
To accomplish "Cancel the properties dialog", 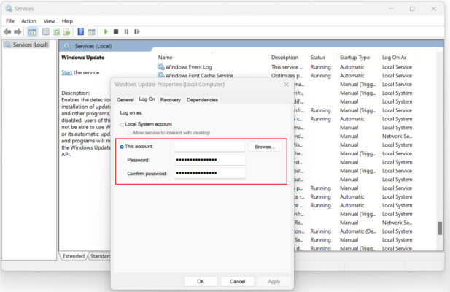I will coord(237,281).
